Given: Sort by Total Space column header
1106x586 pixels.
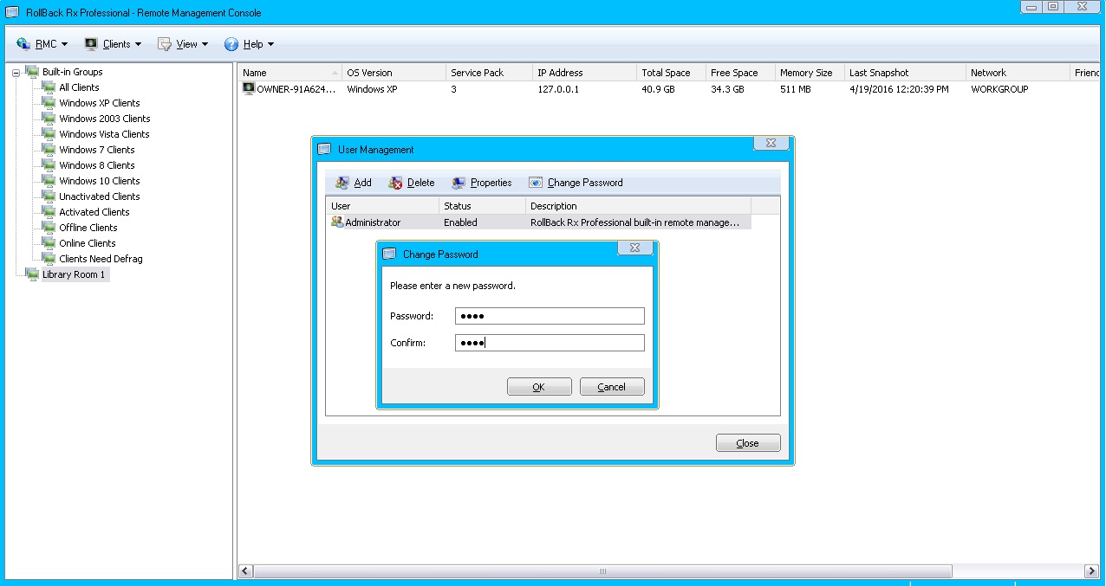Looking at the screenshot, I should click(671, 73).
